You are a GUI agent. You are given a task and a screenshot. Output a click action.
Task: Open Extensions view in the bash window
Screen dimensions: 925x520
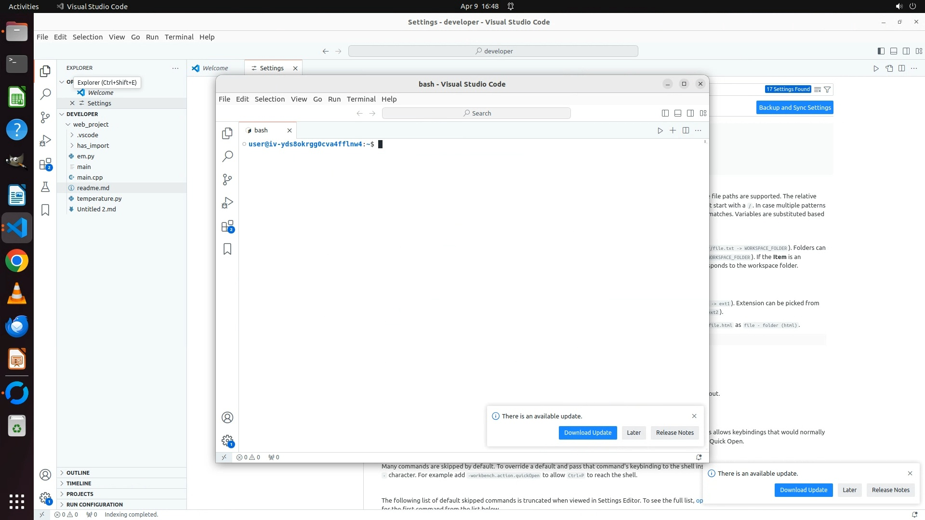click(x=227, y=226)
